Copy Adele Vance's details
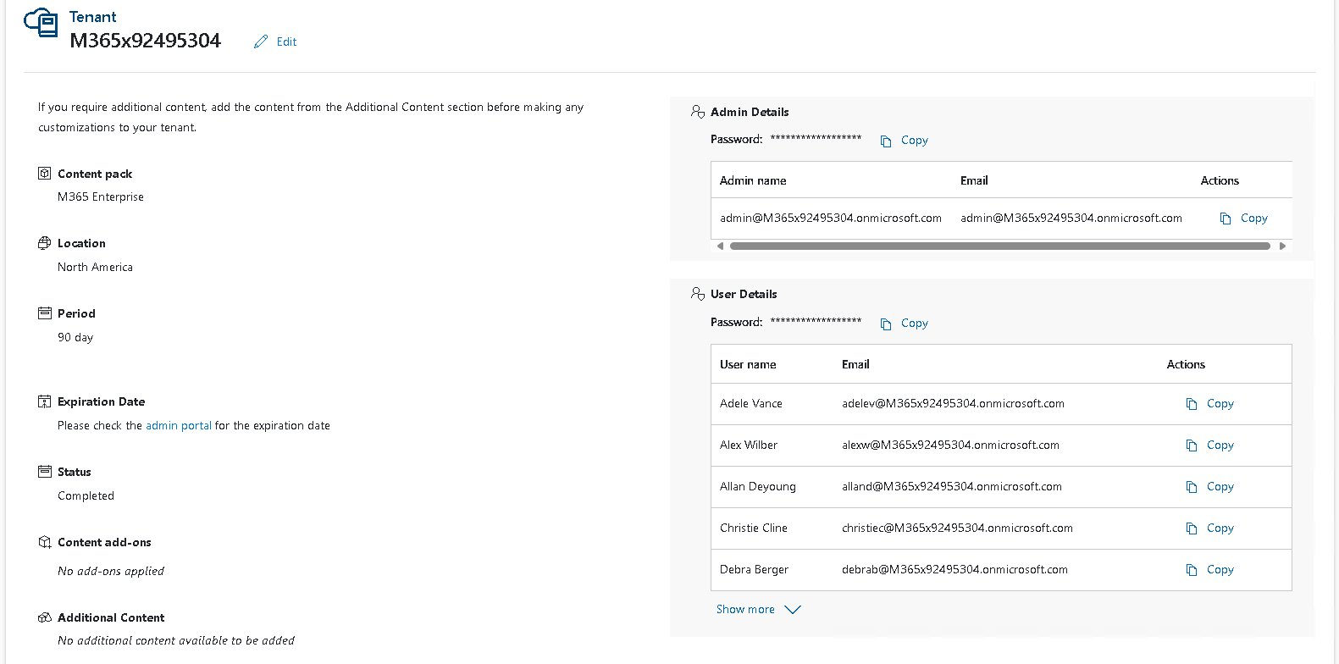Viewport: 1339px width, 664px height. click(x=1220, y=403)
